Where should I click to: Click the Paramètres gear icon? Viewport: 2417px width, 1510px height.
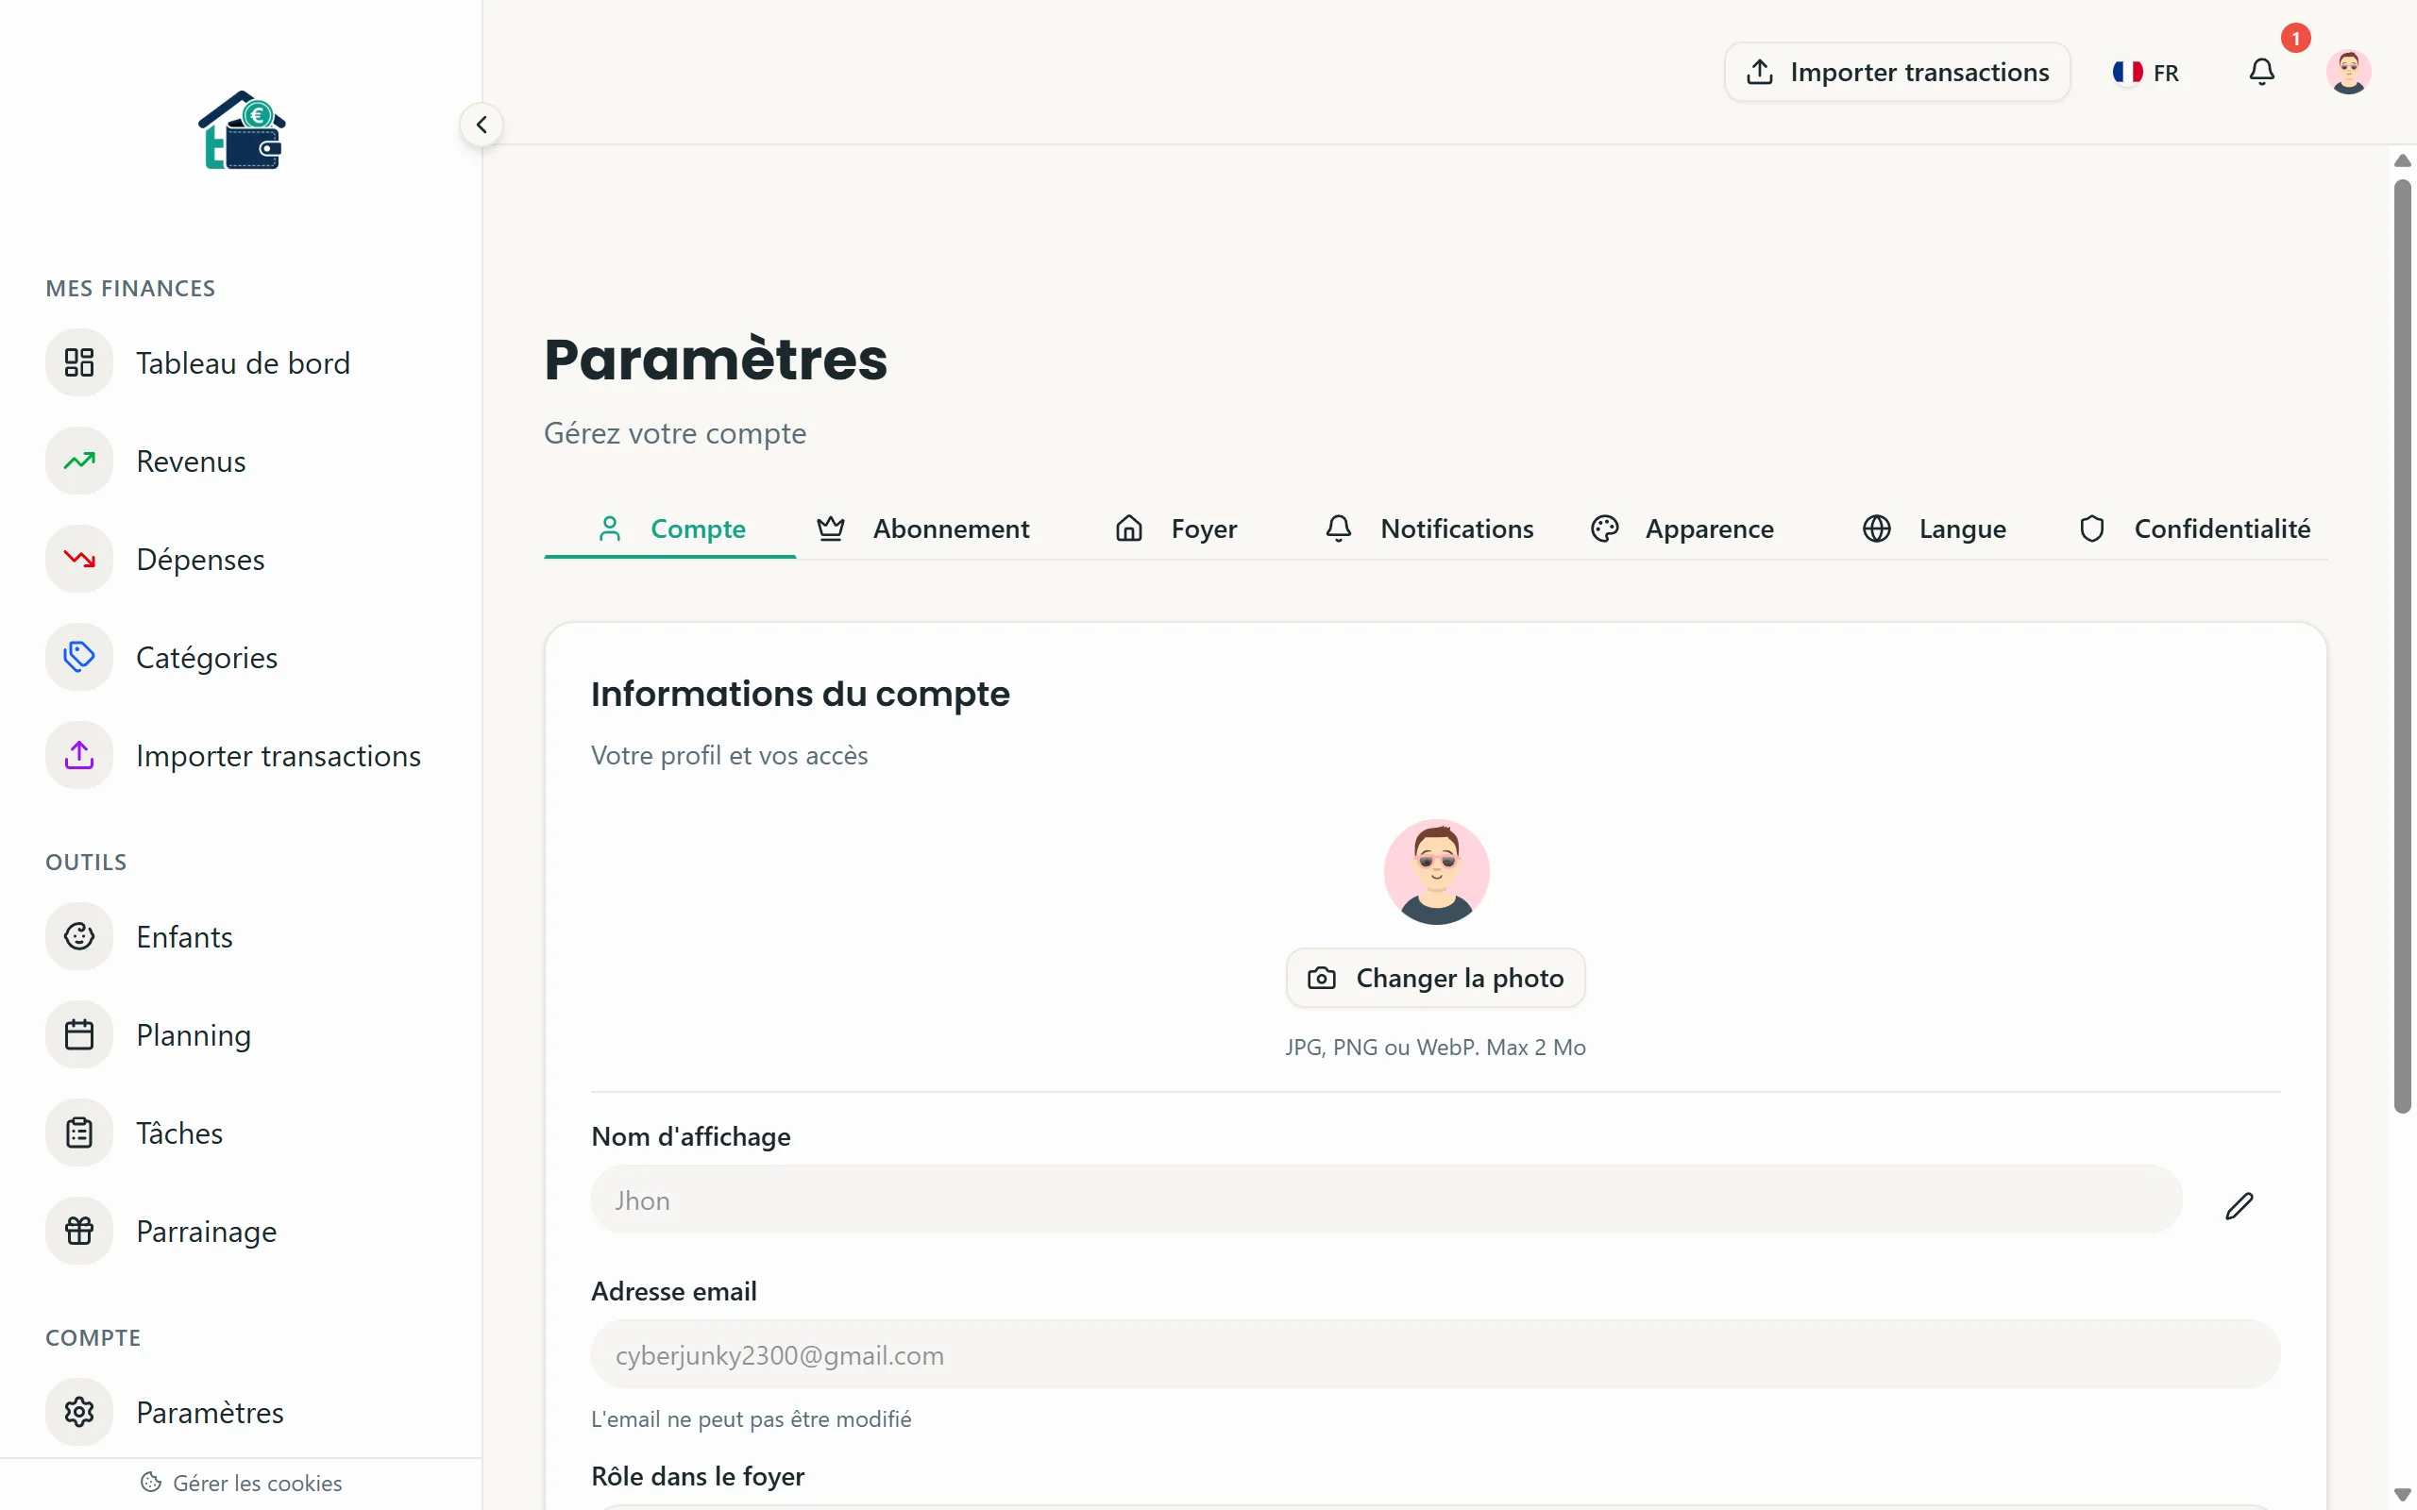[x=79, y=1412]
